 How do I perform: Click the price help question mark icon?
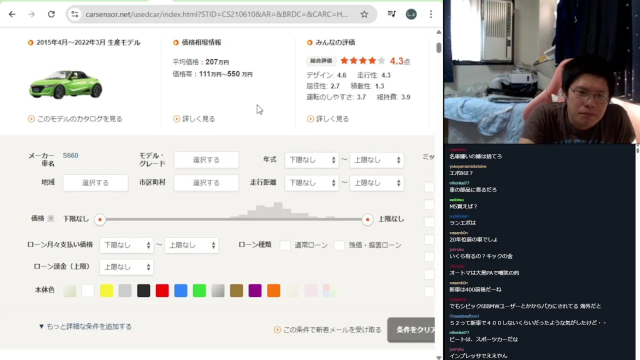pyautogui.click(x=50, y=218)
